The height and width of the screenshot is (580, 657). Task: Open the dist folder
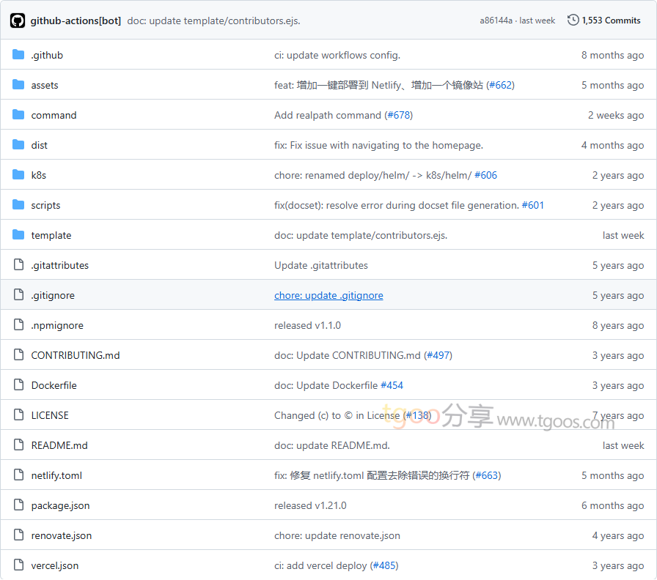[x=39, y=145]
